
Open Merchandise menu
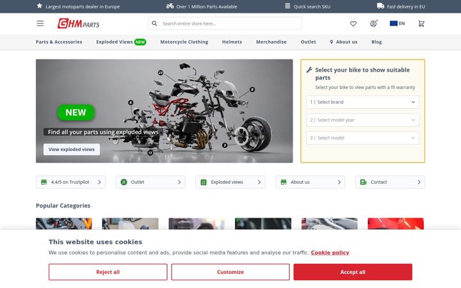(271, 42)
